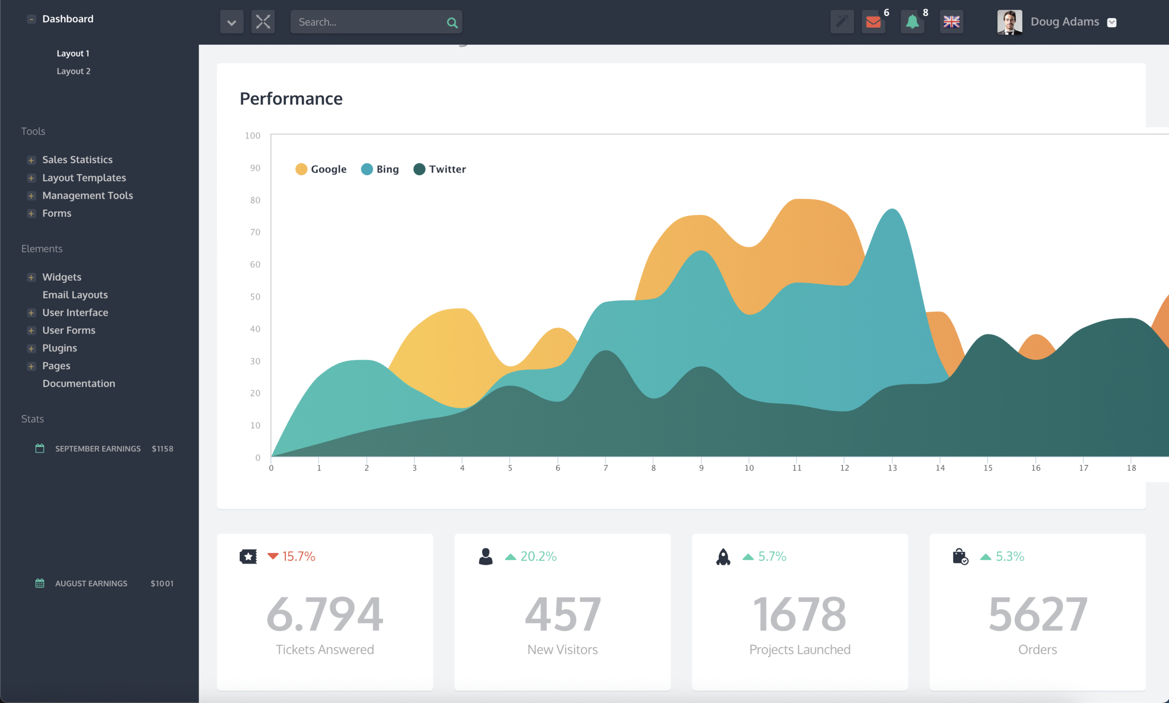Open the Doug Adams account dropdown

click(x=1112, y=22)
